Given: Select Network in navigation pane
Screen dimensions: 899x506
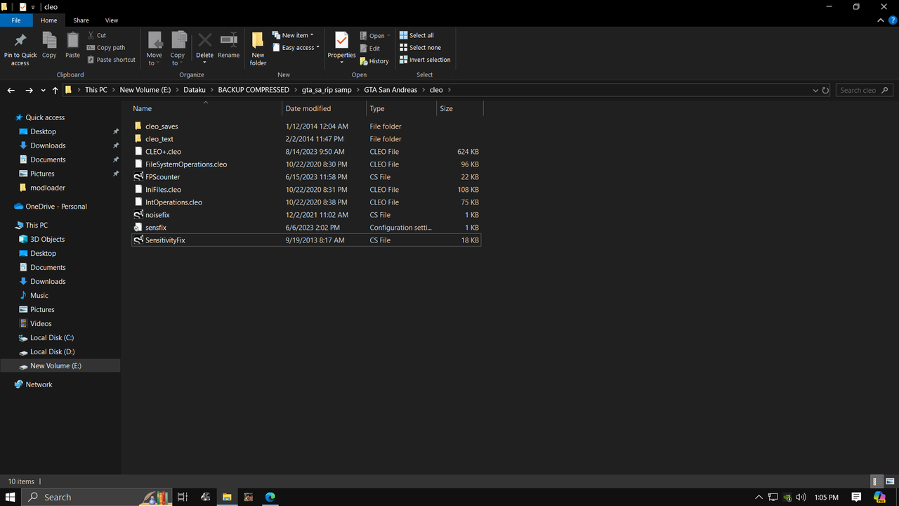Looking at the screenshot, I should pos(39,384).
